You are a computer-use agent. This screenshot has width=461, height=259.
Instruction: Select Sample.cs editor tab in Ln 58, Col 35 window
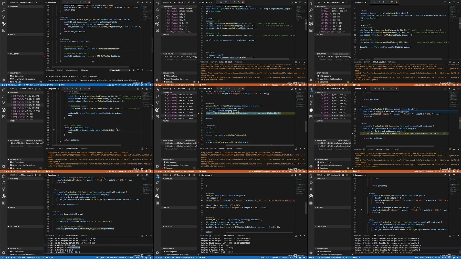click(x=359, y=175)
